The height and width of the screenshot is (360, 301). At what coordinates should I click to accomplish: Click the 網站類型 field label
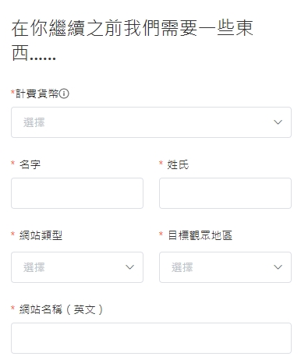pyautogui.click(x=41, y=235)
